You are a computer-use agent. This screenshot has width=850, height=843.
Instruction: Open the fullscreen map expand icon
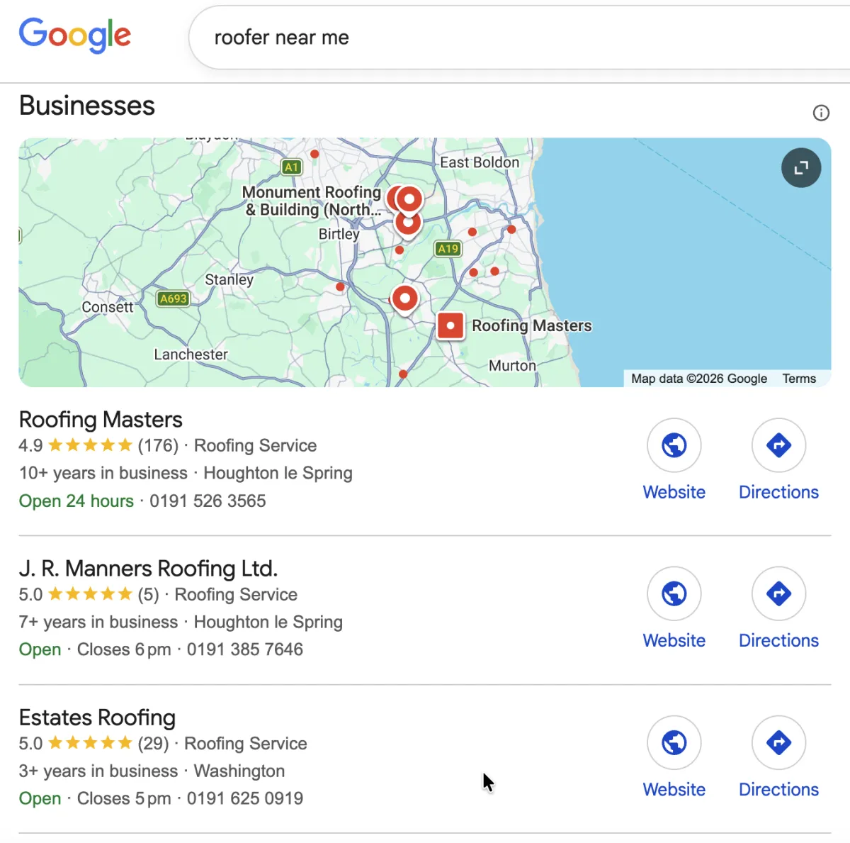tap(801, 168)
